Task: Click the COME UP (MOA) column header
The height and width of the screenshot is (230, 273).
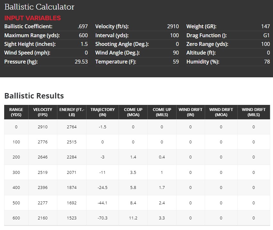Action: (x=133, y=112)
